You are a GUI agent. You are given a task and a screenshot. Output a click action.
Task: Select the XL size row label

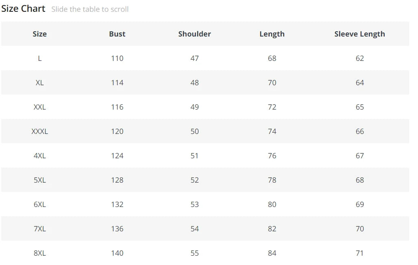click(39, 83)
